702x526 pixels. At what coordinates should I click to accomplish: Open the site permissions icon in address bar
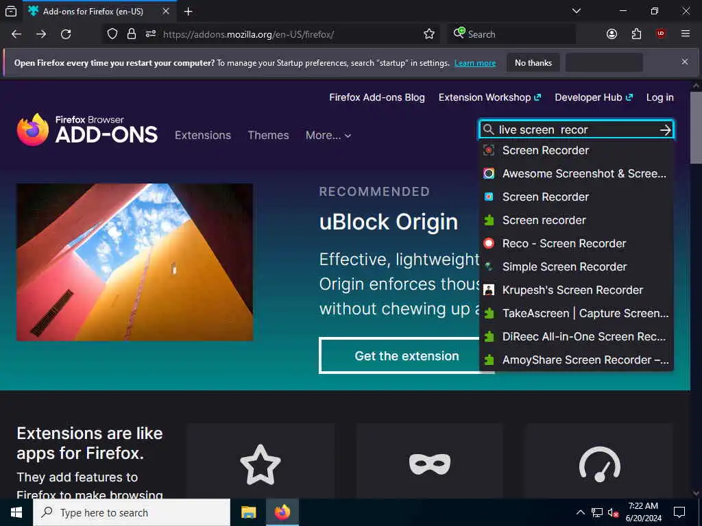(x=150, y=34)
